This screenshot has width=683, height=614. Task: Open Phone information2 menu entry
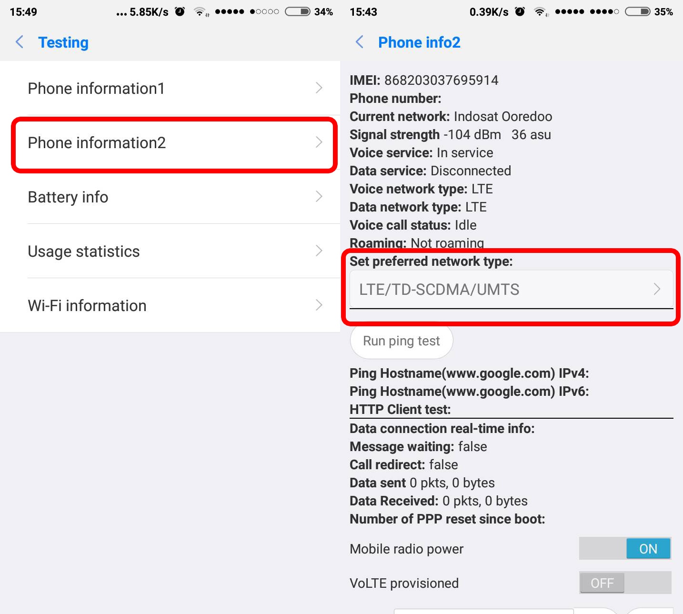pyautogui.click(x=174, y=143)
